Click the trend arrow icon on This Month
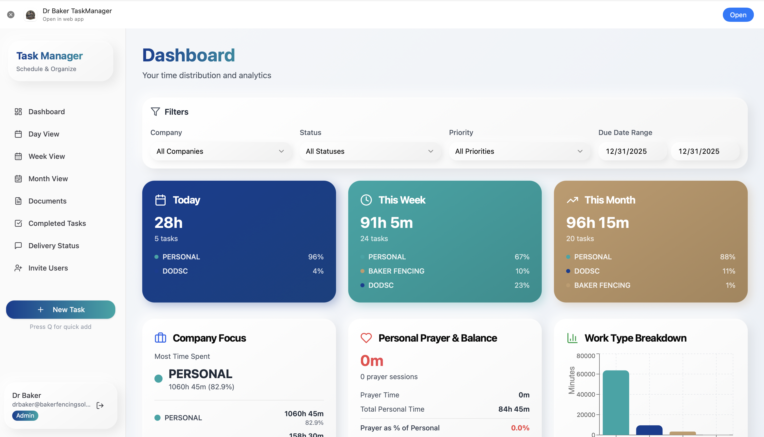Image resolution: width=764 pixels, height=437 pixels. point(572,200)
